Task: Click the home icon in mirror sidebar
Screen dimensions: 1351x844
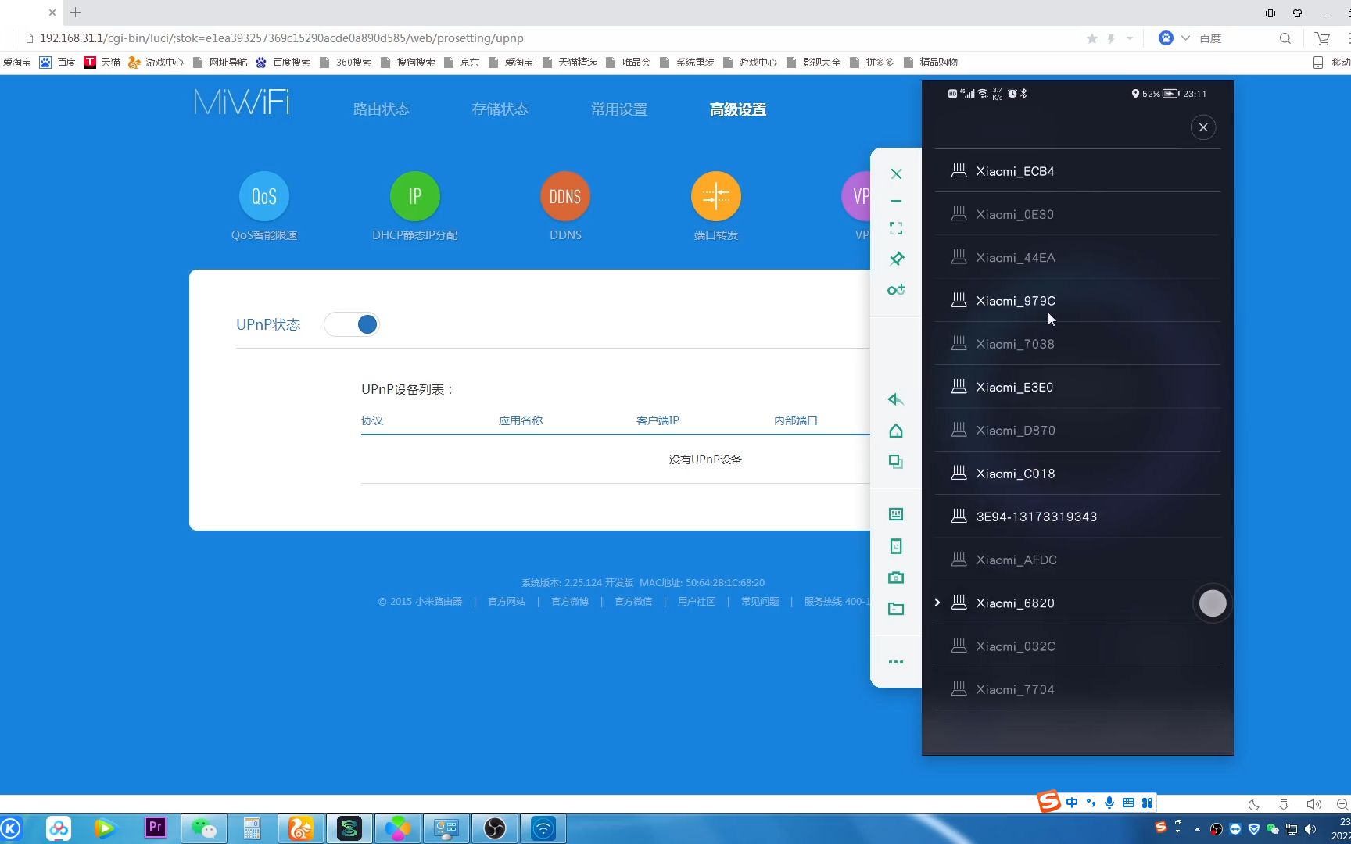Action: pos(896,431)
